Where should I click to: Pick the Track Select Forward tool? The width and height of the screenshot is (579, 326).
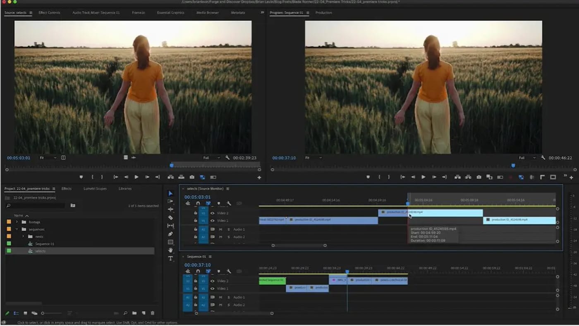point(170,201)
